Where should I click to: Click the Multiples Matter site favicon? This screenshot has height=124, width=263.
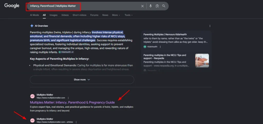pyautogui.click(x=32, y=96)
